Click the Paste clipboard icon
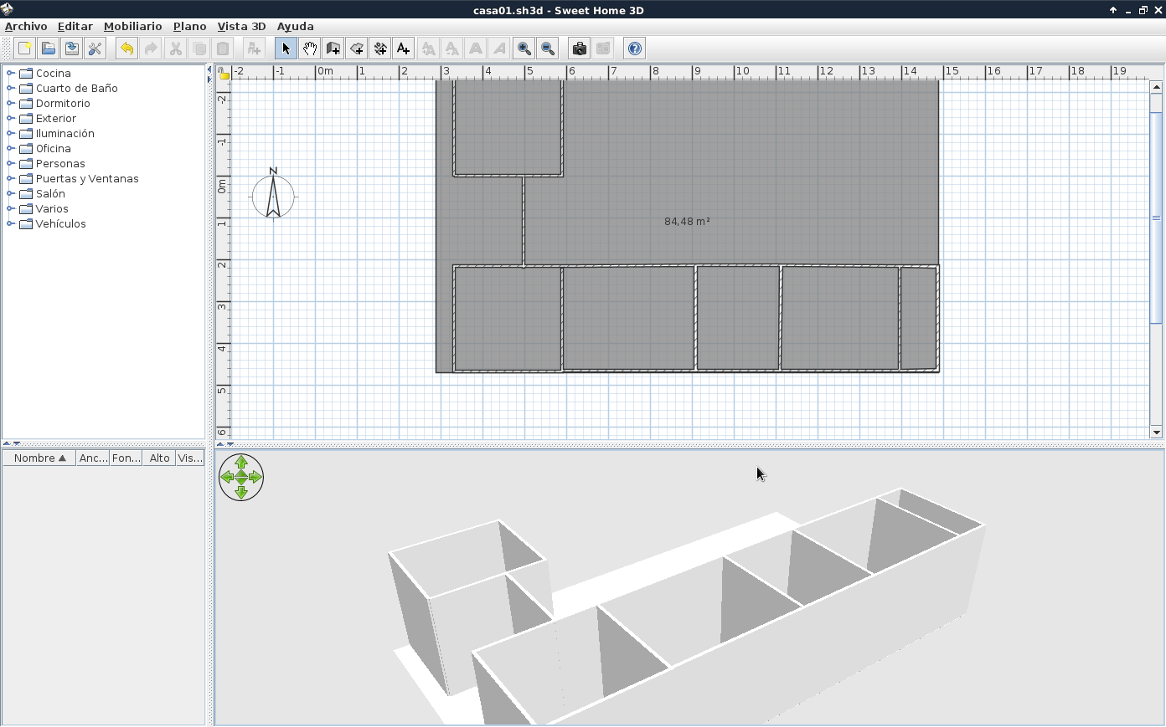The height and width of the screenshot is (727, 1166). [222, 49]
